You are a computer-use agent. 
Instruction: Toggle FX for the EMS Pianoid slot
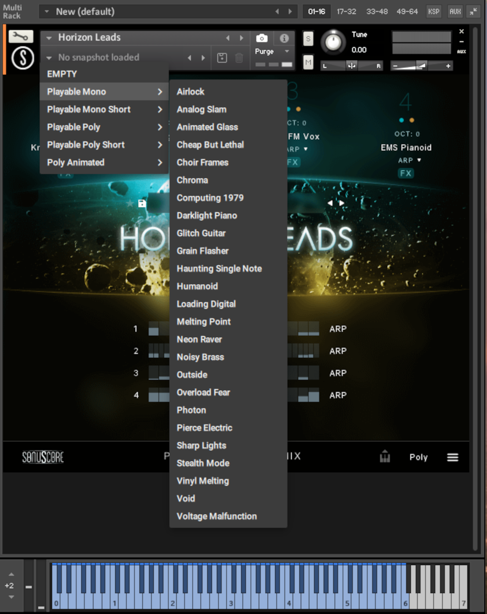pos(405,173)
